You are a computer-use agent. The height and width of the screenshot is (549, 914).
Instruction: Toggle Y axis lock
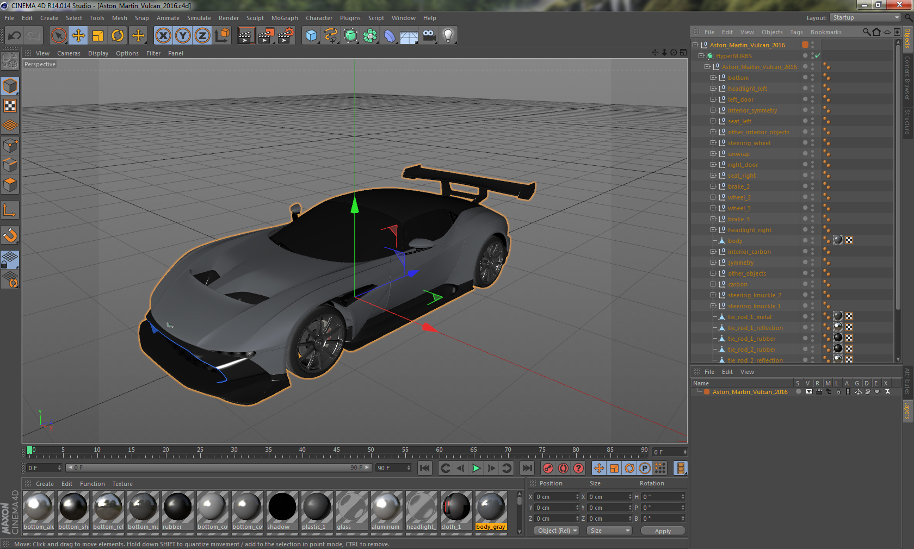point(183,36)
